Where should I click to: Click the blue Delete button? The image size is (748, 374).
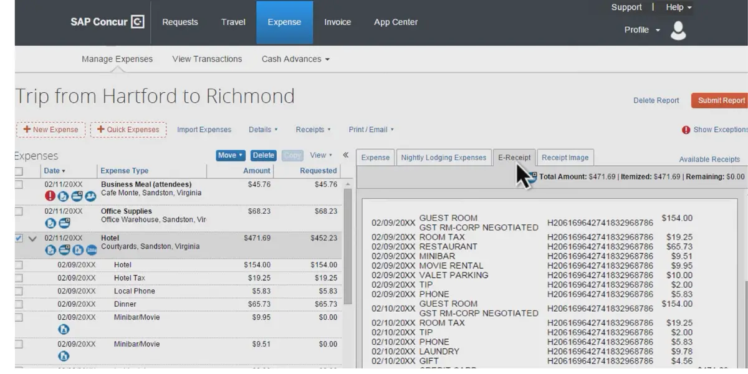click(x=264, y=155)
